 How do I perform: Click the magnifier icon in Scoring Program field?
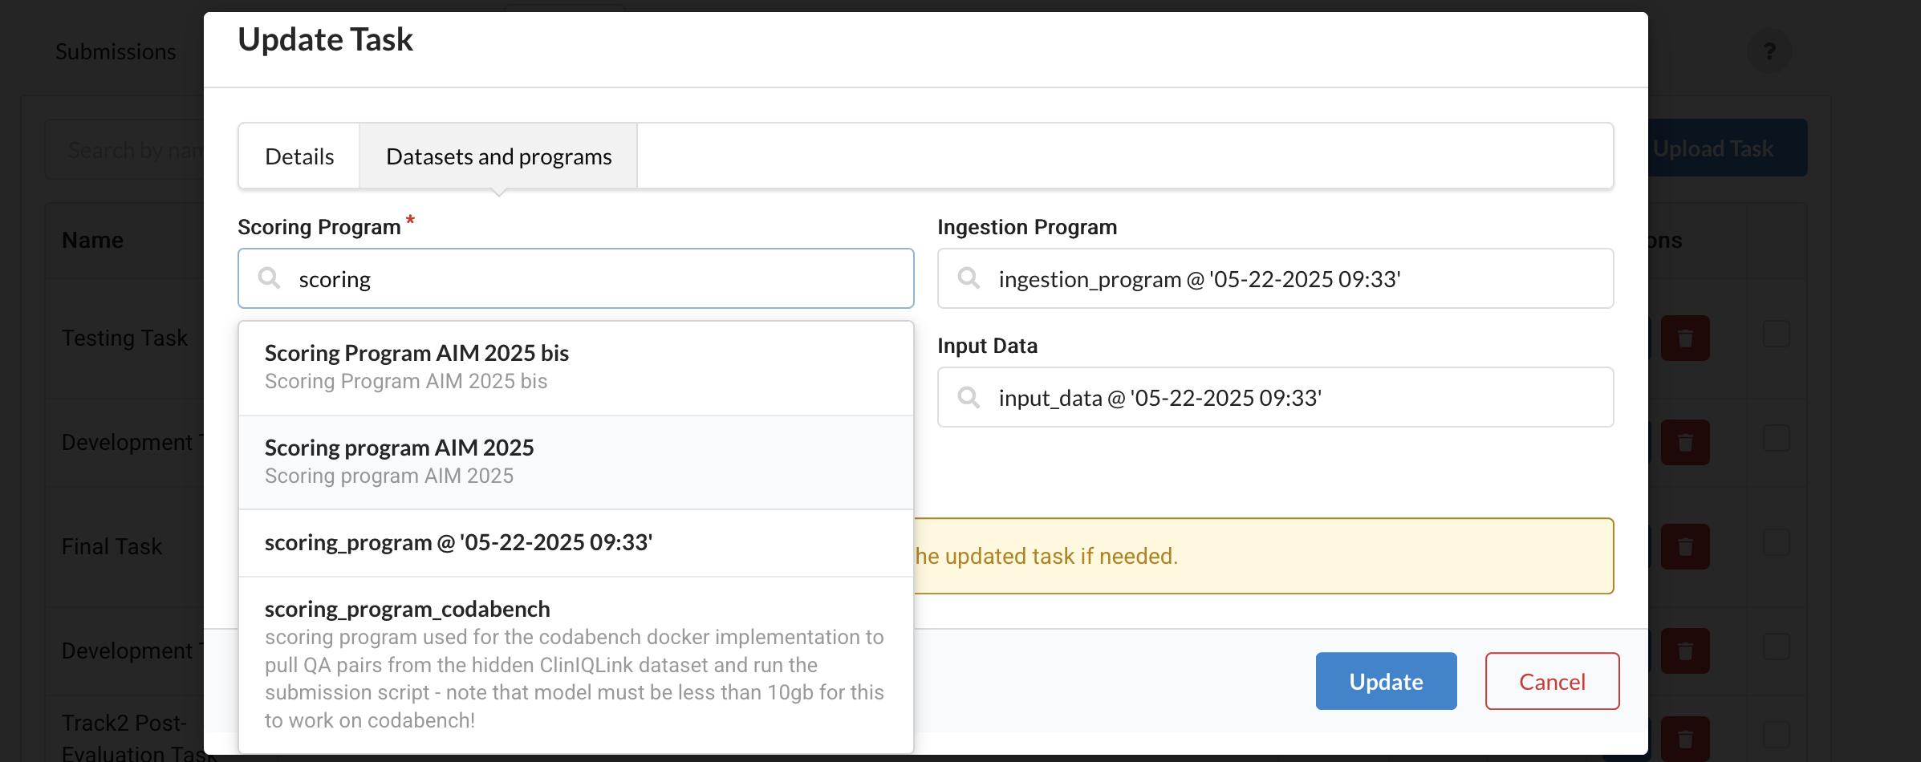click(x=269, y=278)
